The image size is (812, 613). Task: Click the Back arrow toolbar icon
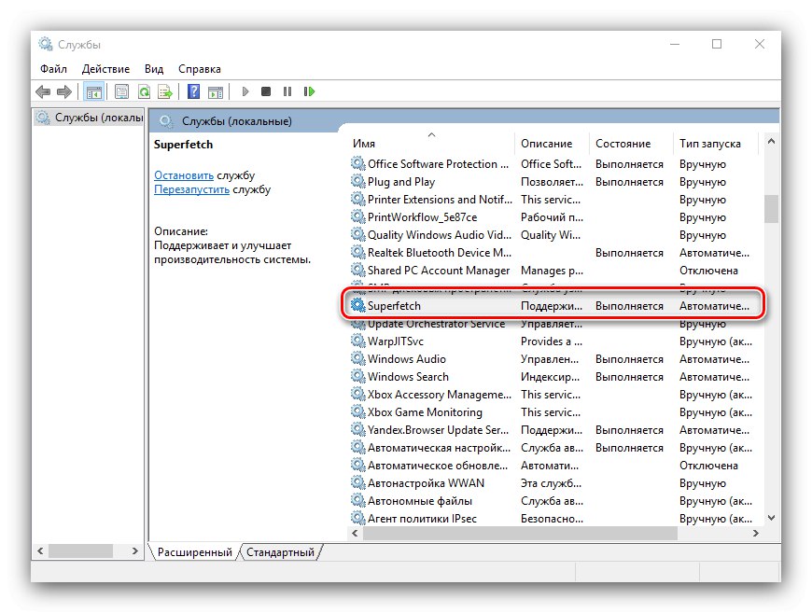(x=43, y=92)
